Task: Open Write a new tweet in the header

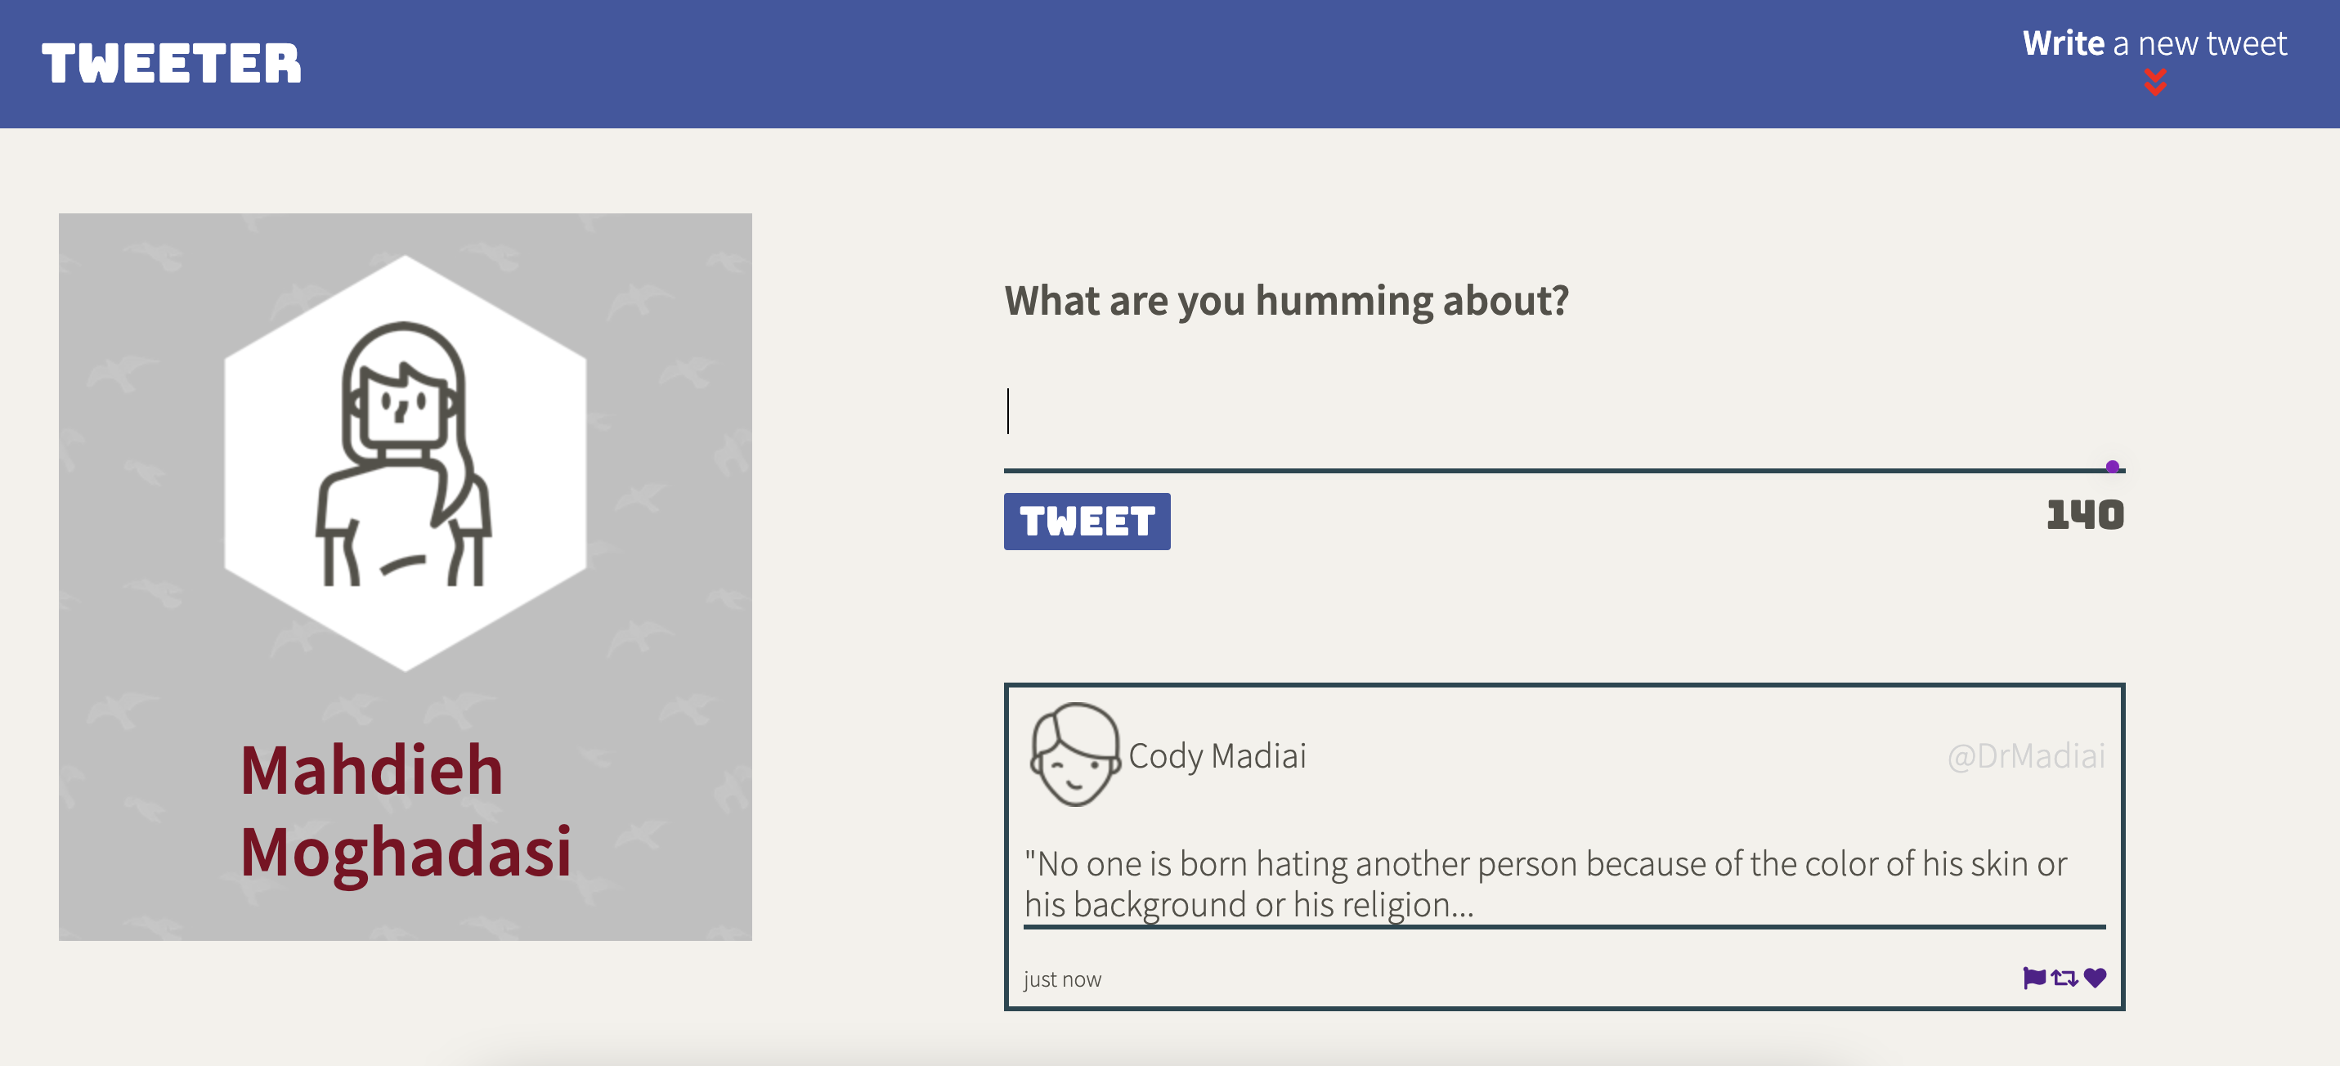Action: [2154, 44]
